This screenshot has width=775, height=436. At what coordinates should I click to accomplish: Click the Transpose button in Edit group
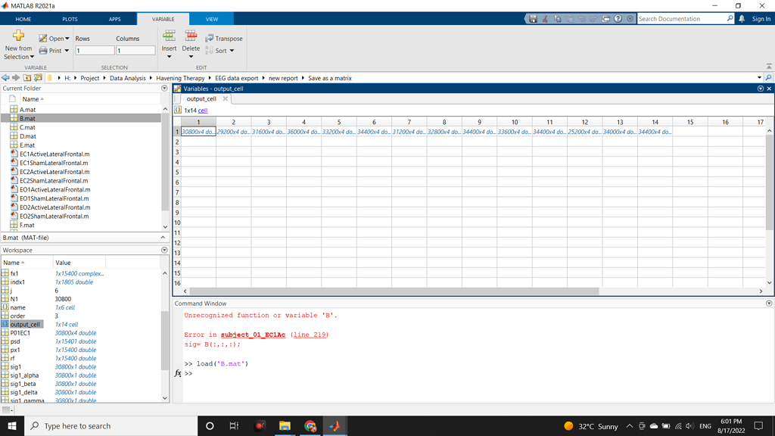point(224,38)
